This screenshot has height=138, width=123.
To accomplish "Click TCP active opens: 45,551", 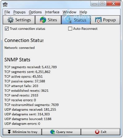I will click(x=24, y=77).
